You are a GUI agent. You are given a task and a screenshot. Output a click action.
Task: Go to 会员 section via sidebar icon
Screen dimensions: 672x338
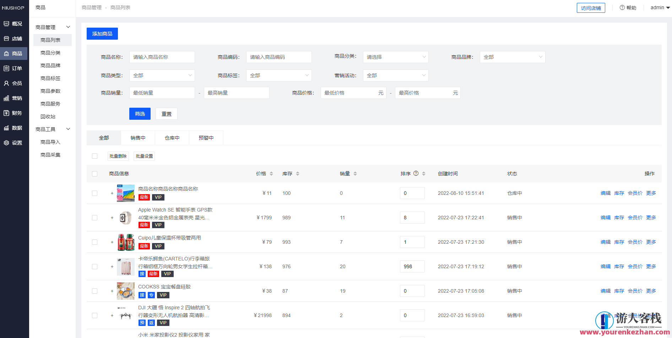coord(14,83)
